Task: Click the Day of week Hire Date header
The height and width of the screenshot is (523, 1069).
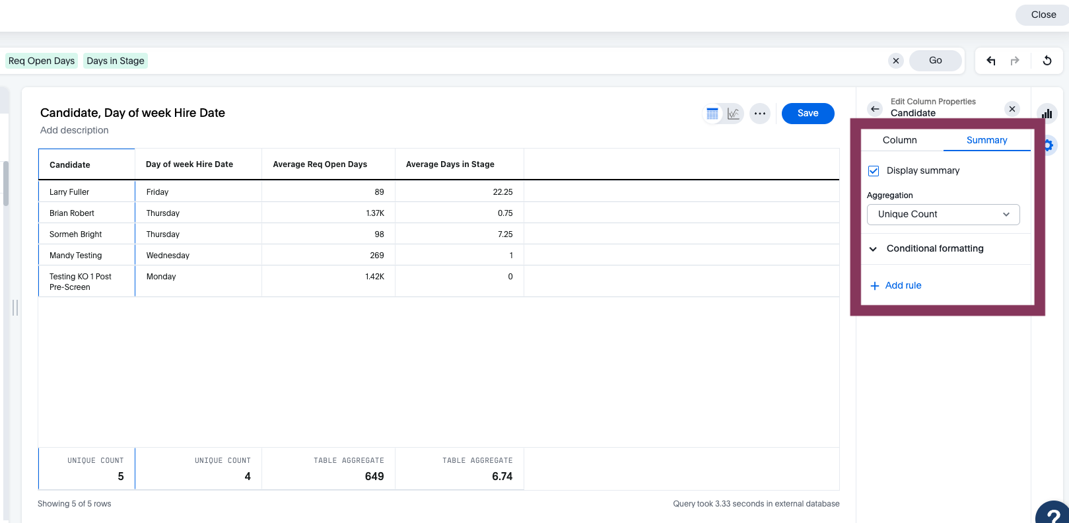Action: coord(198,164)
